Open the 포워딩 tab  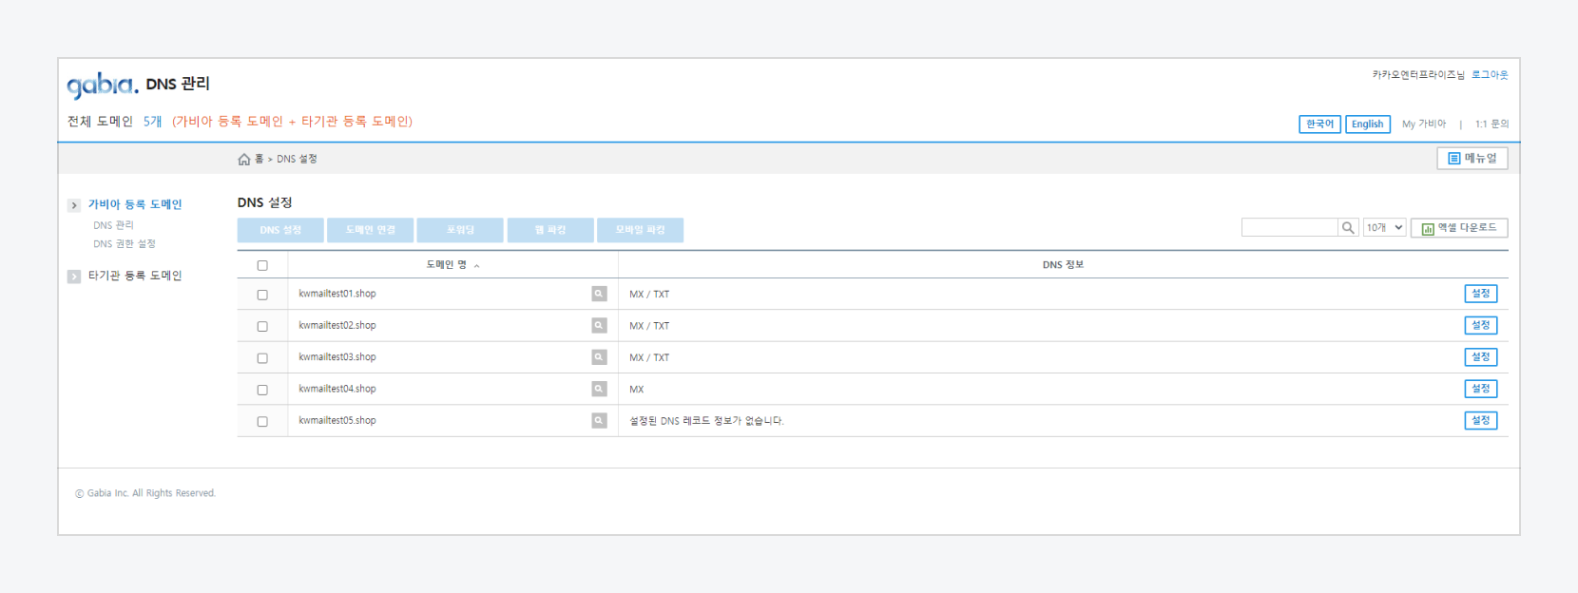point(460,230)
